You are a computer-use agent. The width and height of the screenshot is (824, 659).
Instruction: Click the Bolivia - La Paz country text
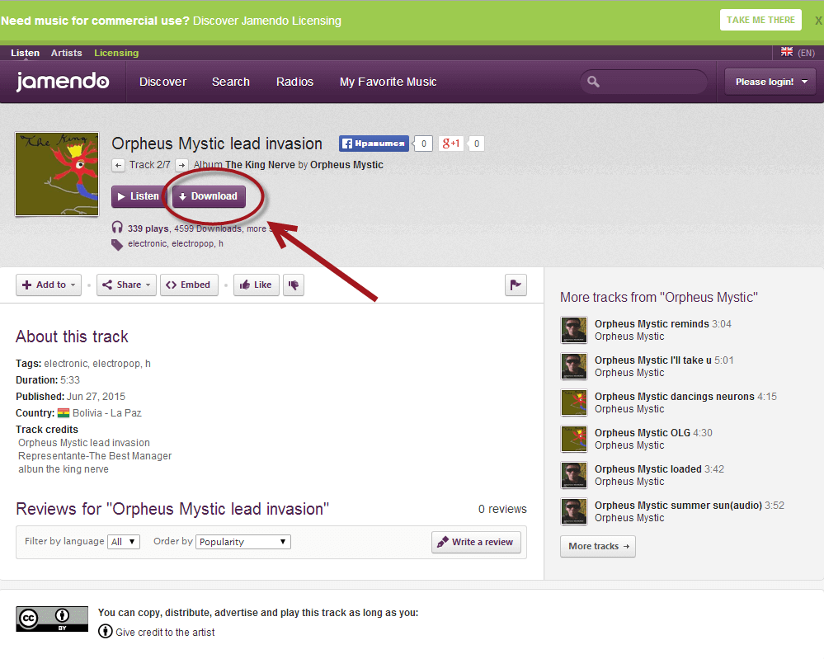[106, 413]
